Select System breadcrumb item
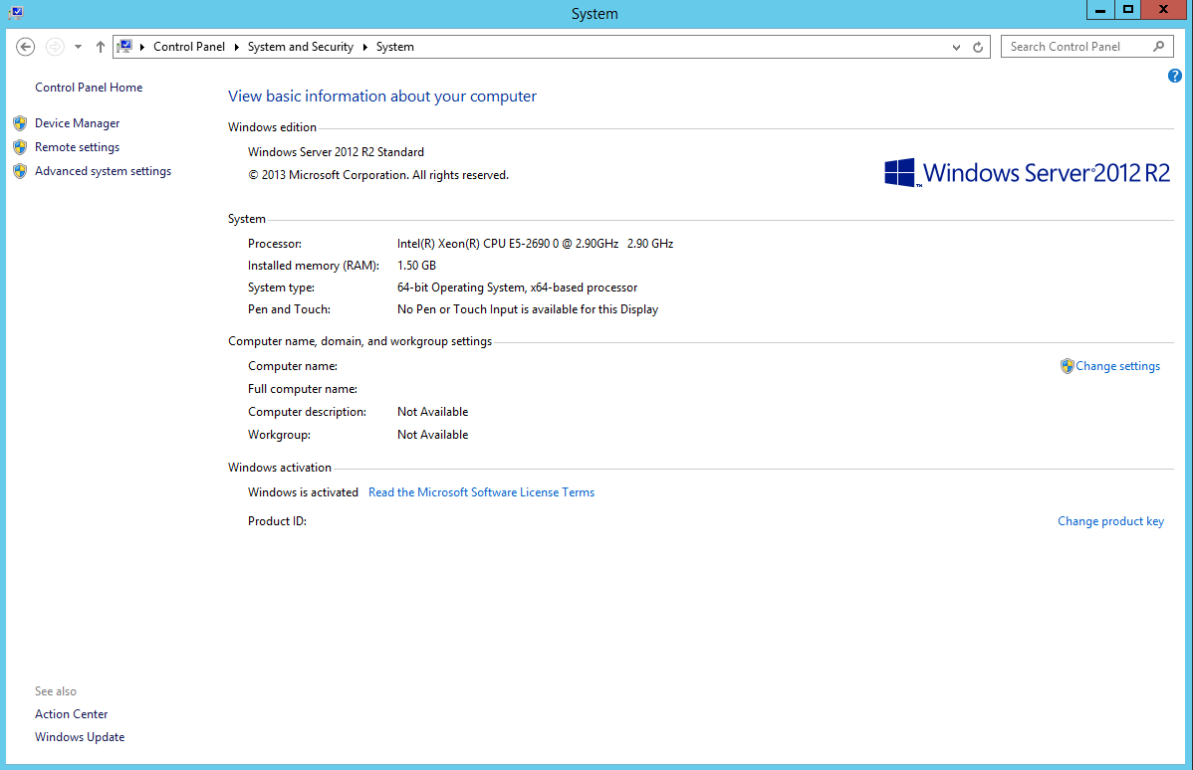Viewport: 1193px width, 770px height. point(395,47)
